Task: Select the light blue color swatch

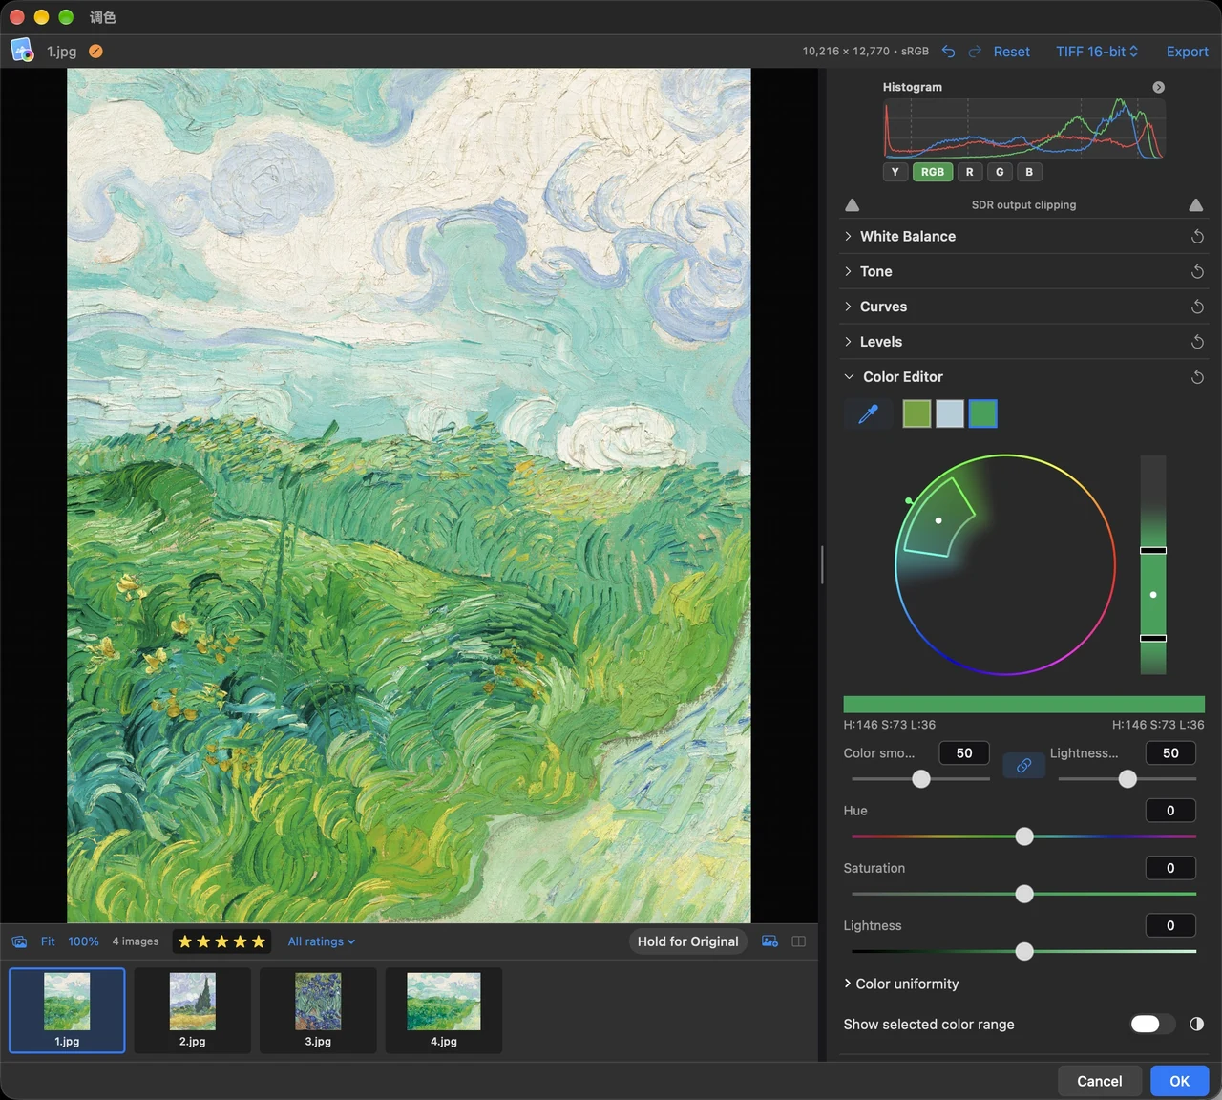Action: [950, 413]
